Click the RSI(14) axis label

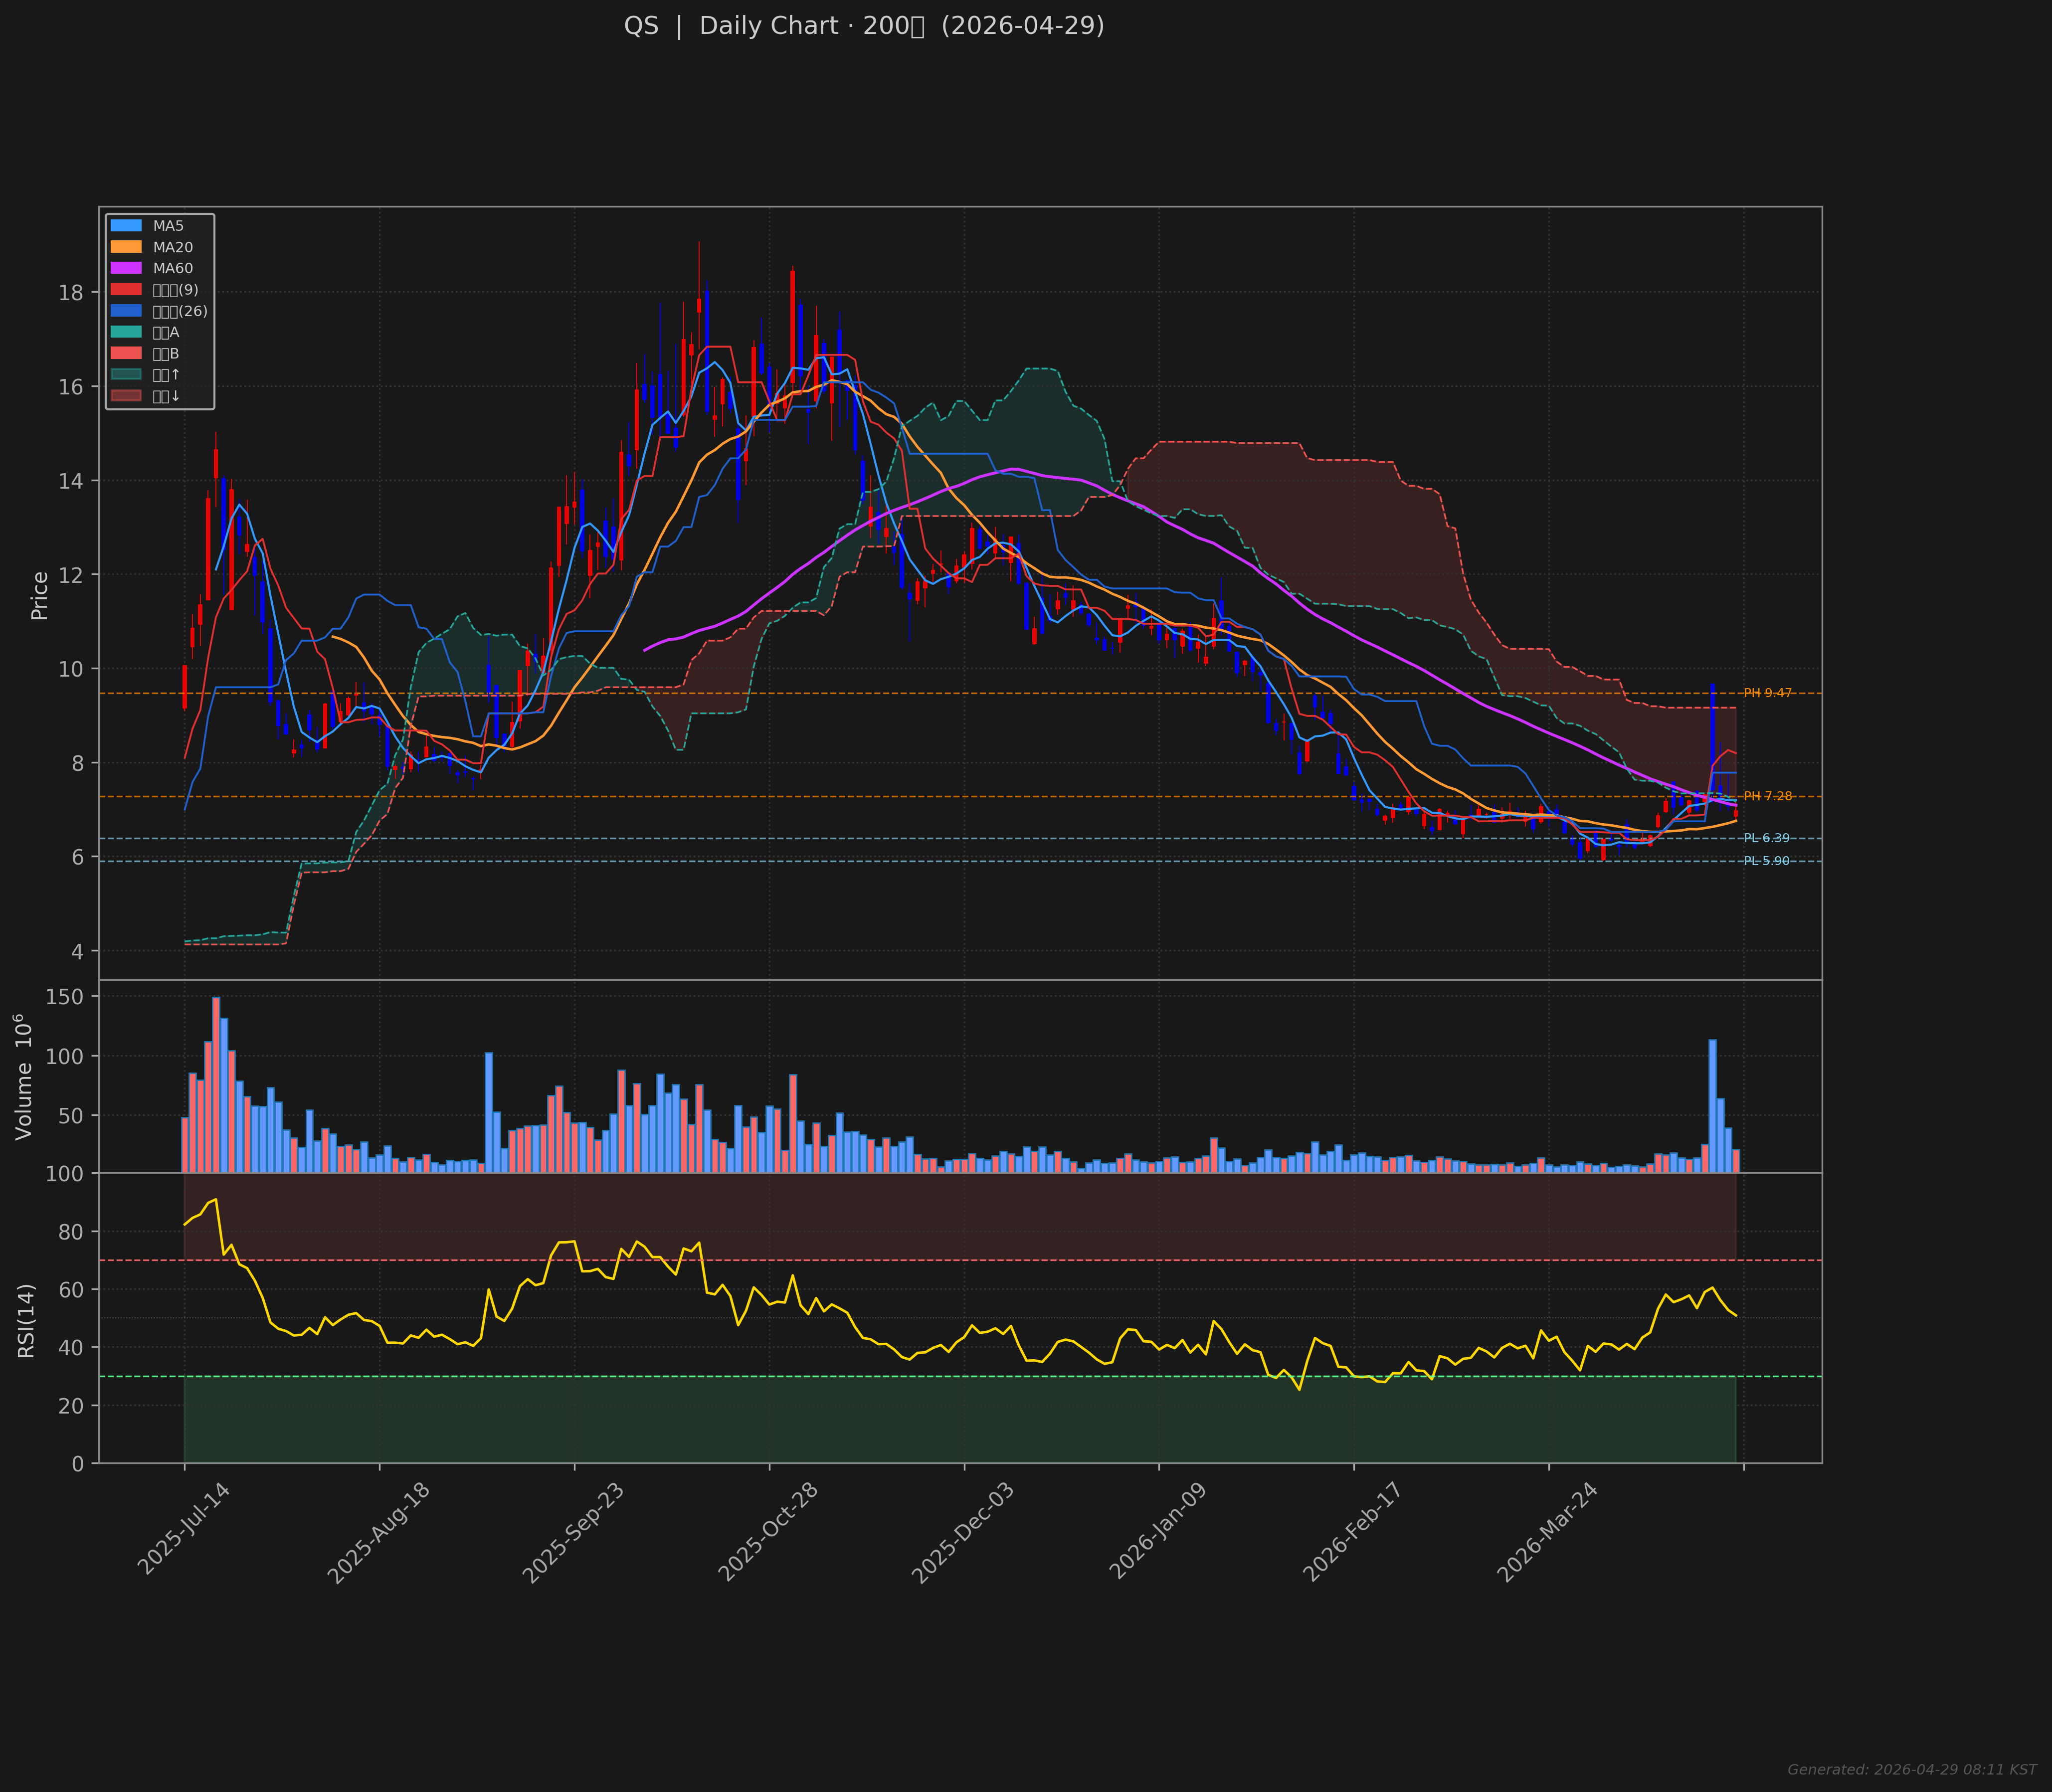coord(26,1320)
